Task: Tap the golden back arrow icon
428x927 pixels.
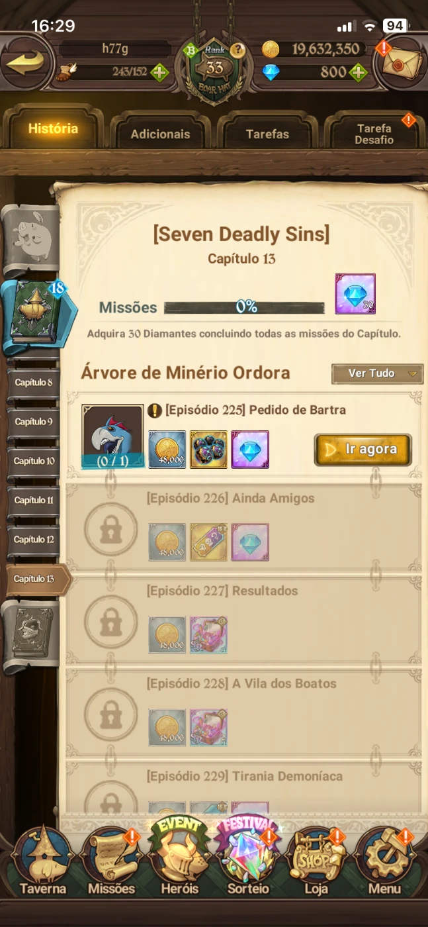Action: [x=25, y=63]
